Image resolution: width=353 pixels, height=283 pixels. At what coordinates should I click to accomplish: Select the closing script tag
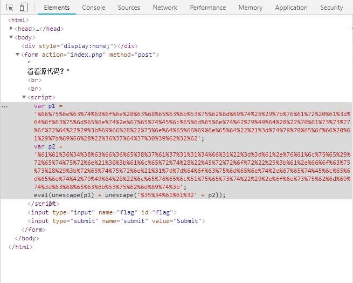(44, 204)
